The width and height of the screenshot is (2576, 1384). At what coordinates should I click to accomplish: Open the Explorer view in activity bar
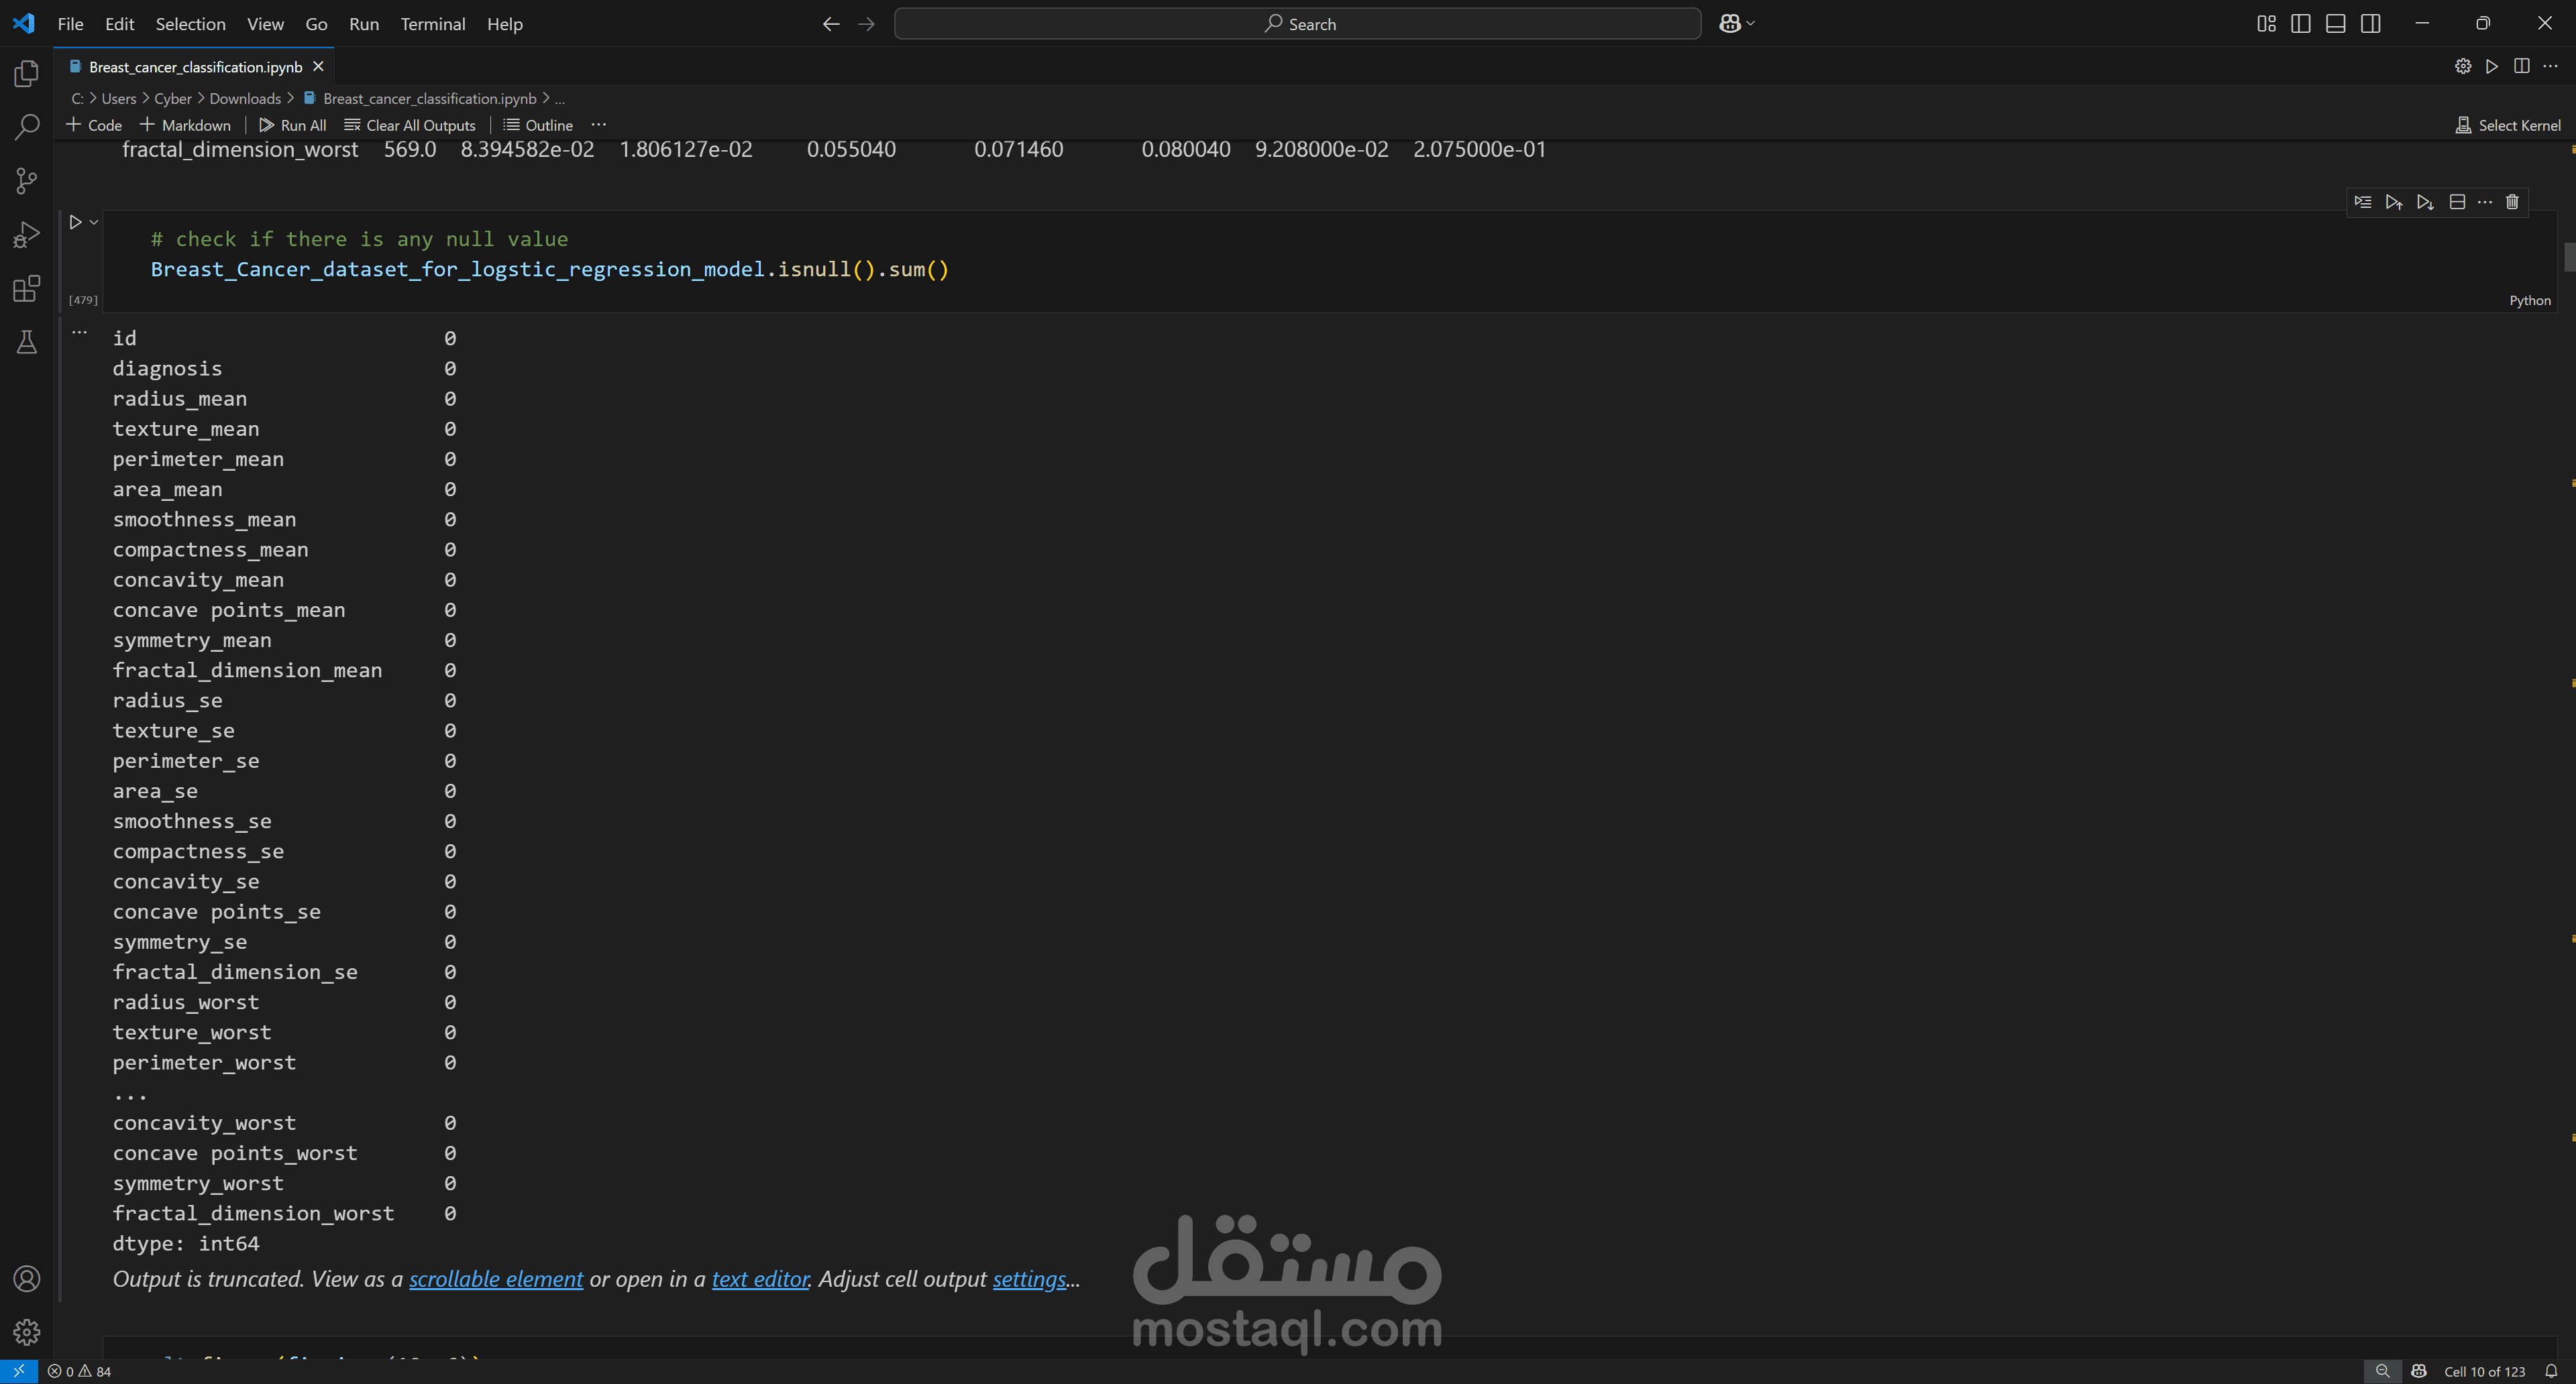(27, 73)
